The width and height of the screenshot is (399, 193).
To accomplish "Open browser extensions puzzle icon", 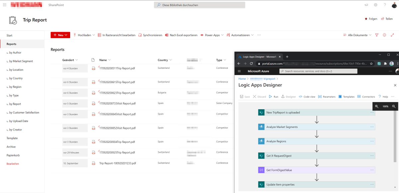I will pos(385,63).
